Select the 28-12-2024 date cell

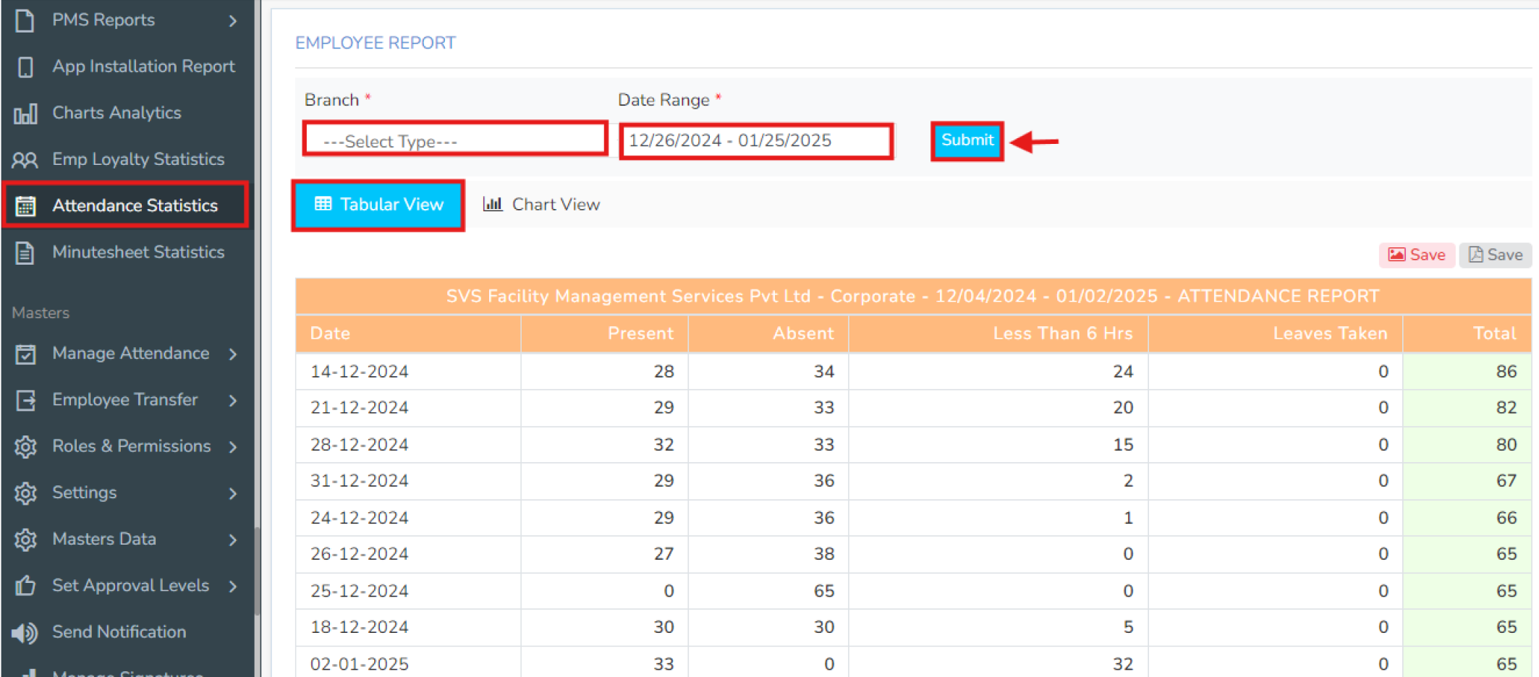pos(408,445)
